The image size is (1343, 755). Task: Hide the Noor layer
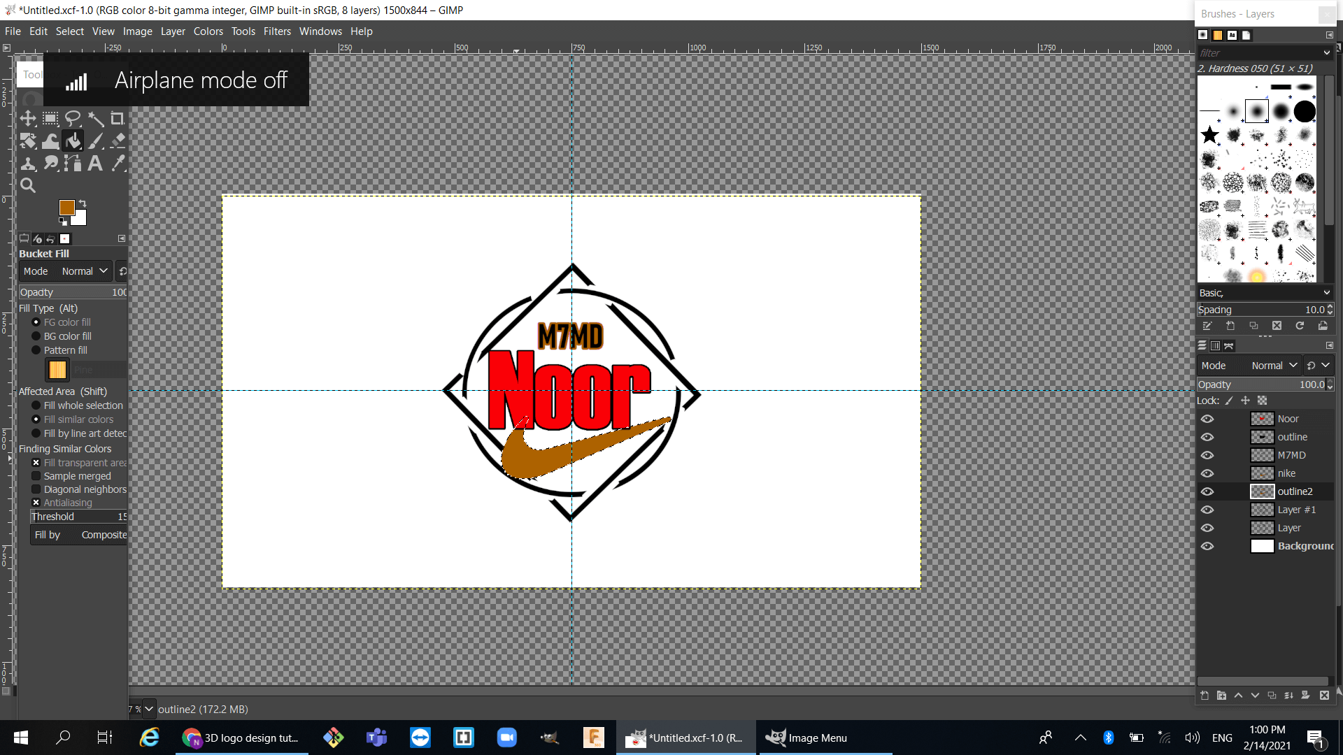point(1207,419)
